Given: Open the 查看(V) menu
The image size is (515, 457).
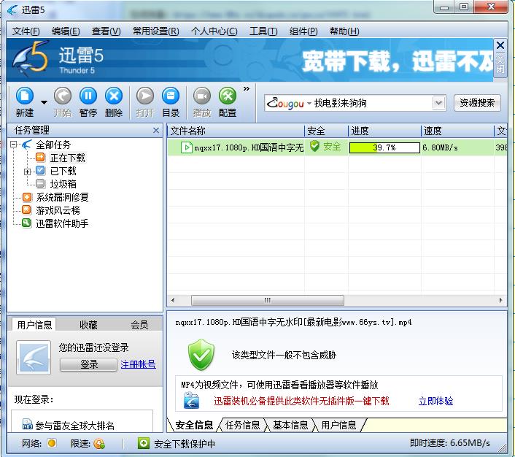Looking at the screenshot, I should click(106, 31).
